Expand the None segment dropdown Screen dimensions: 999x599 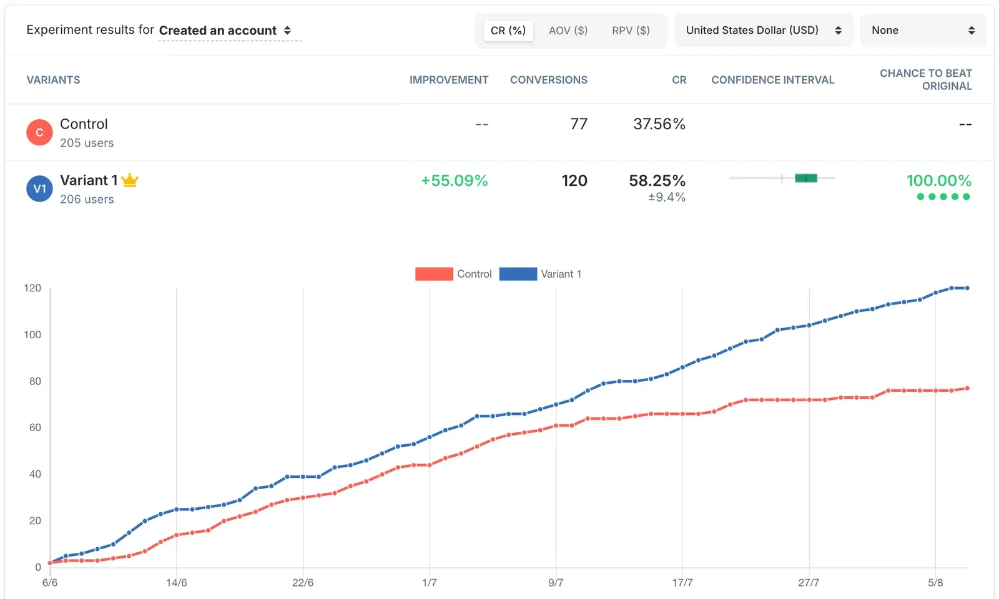click(923, 31)
